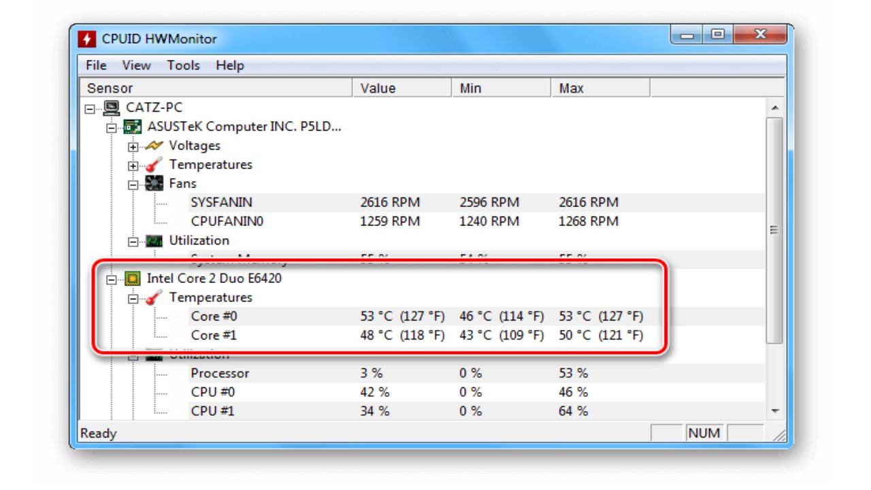Expand the Voltages node
Viewport: 871px width, 490px height.
click(134, 146)
